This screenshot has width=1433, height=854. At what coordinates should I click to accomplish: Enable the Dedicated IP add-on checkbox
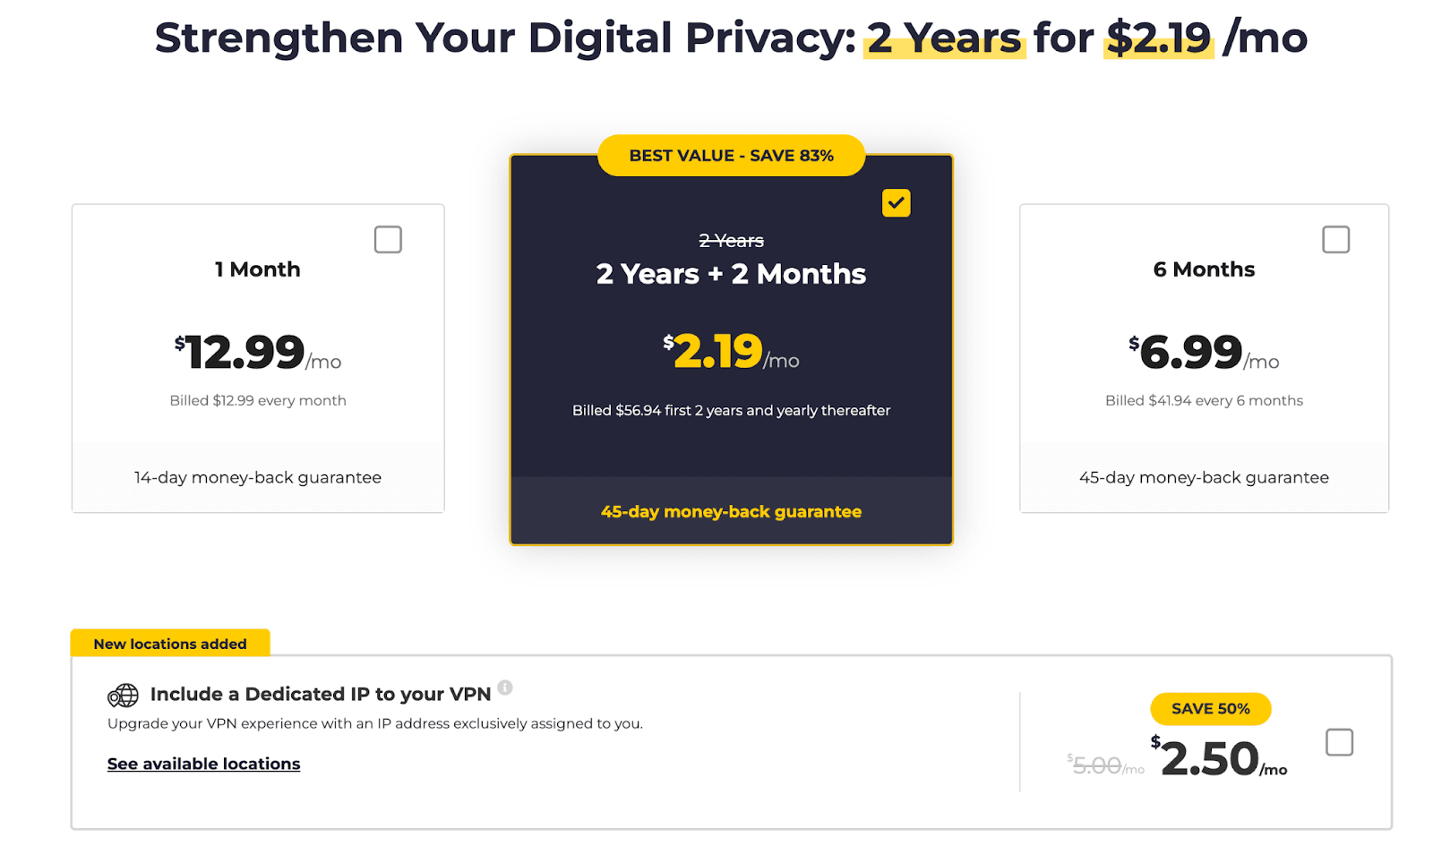point(1339,742)
